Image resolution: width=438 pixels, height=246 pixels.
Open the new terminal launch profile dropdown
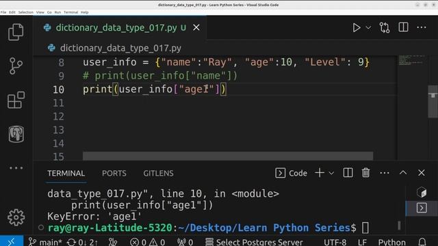[331, 173]
